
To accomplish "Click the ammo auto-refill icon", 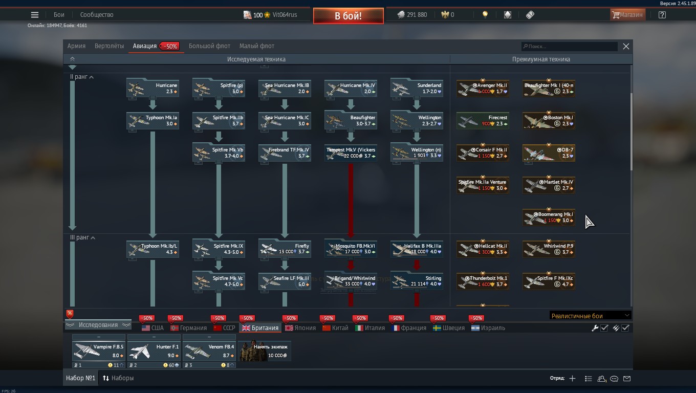I will [x=616, y=328].
